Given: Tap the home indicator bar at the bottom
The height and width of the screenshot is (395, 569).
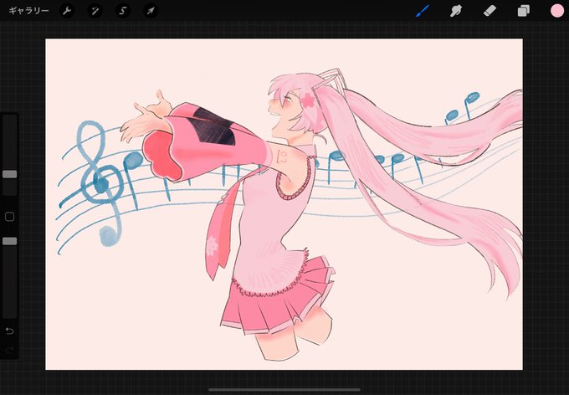Looking at the screenshot, I should [284, 390].
